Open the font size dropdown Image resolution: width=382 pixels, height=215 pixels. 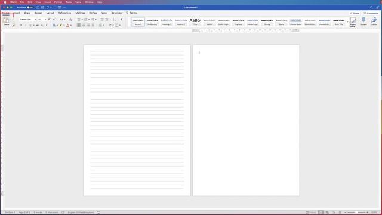point(45,20)
